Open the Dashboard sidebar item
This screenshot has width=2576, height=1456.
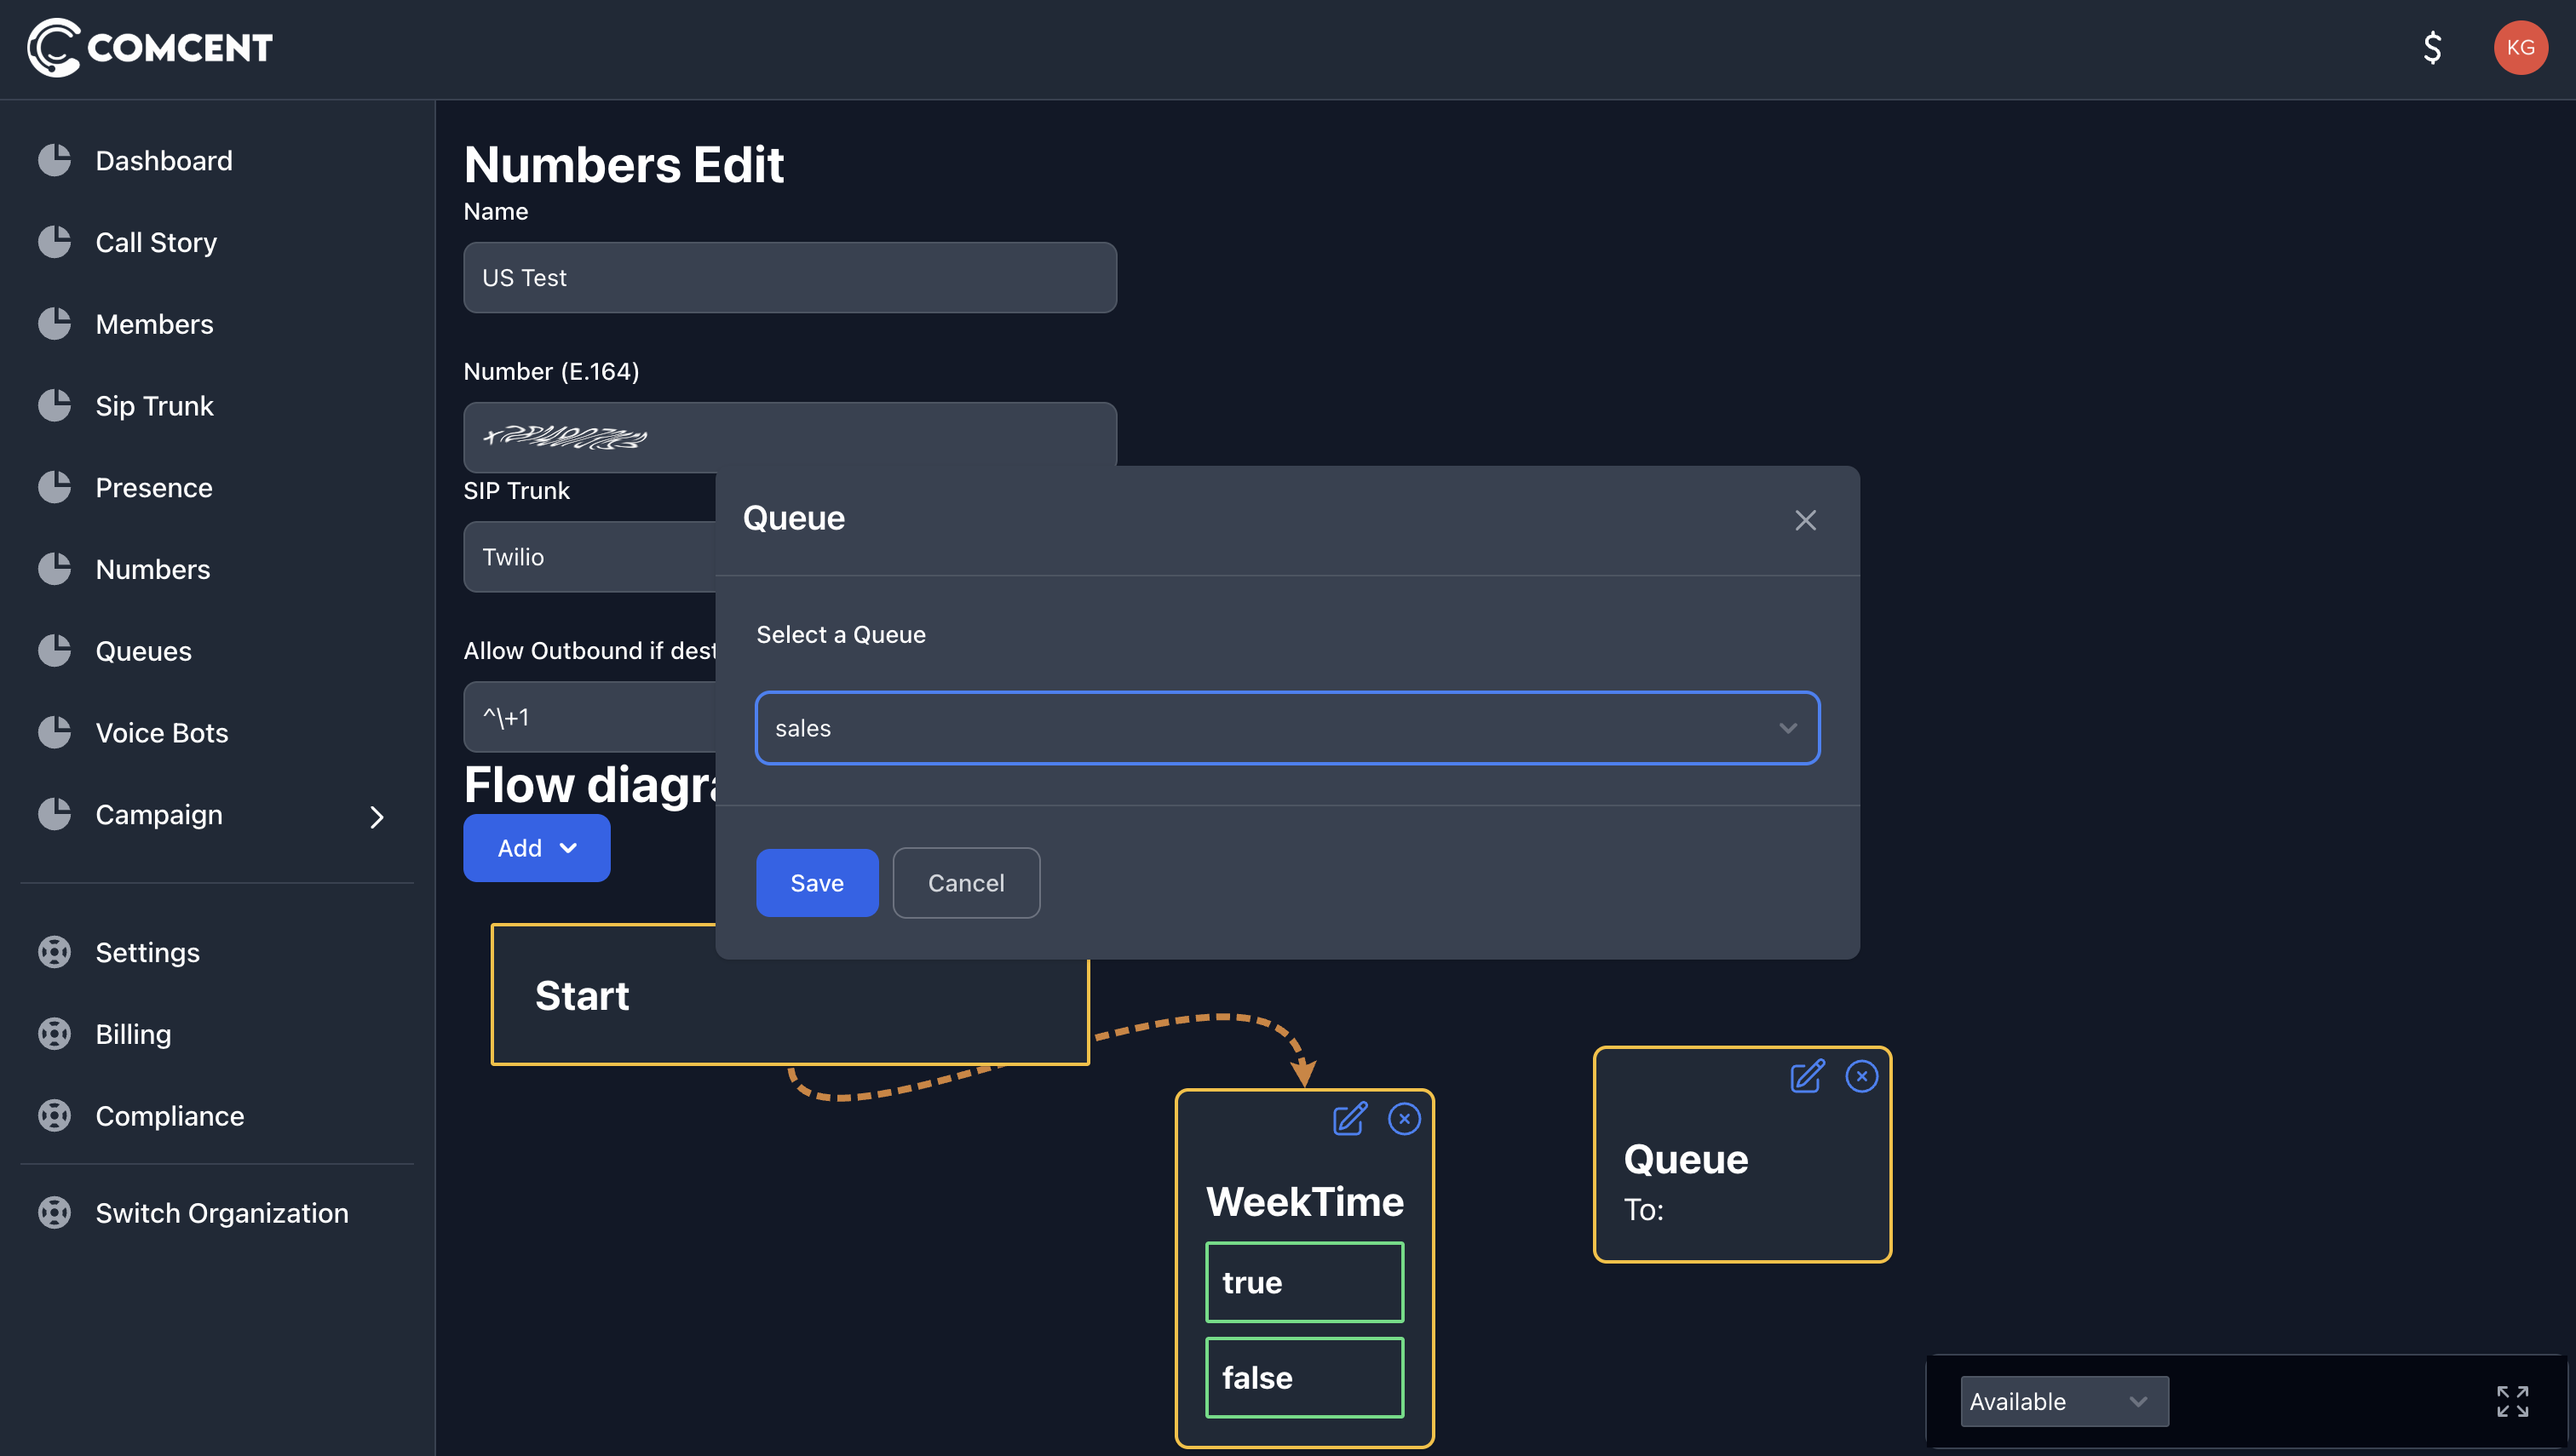coord(164,160)
